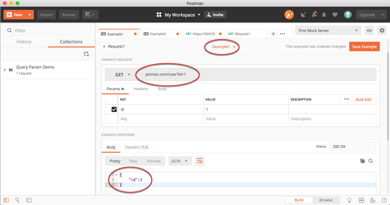Open the First Mock Server environment dropdown
This screenshot has height=205, width=390.
click(x=328, y=31)
